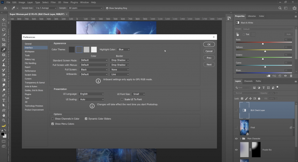The width and height of the screenshot is (298, 162).
Task: Select the Rectangular Marquee tool
Action: [4, 25]
